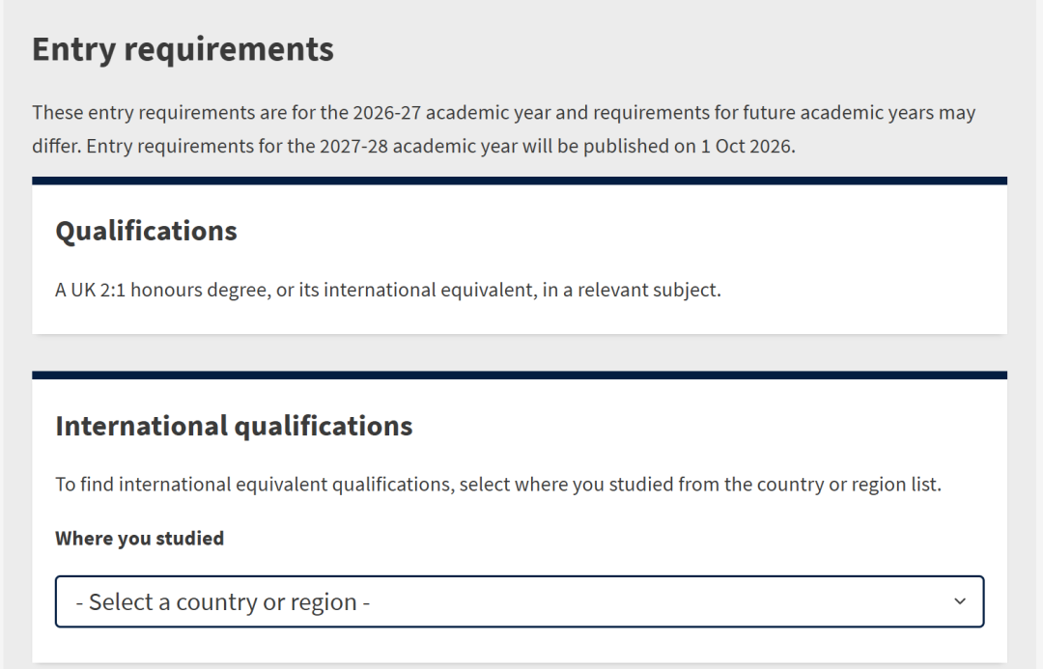Click the dark blue bar above International qualifications
Image resolution: width=1043 pixels, height=669 pixels.
(520, 375)
